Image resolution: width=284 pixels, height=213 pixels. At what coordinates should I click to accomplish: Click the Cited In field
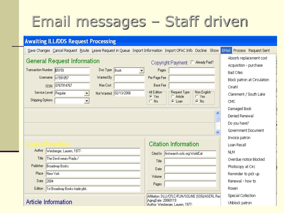coord(190,154)
